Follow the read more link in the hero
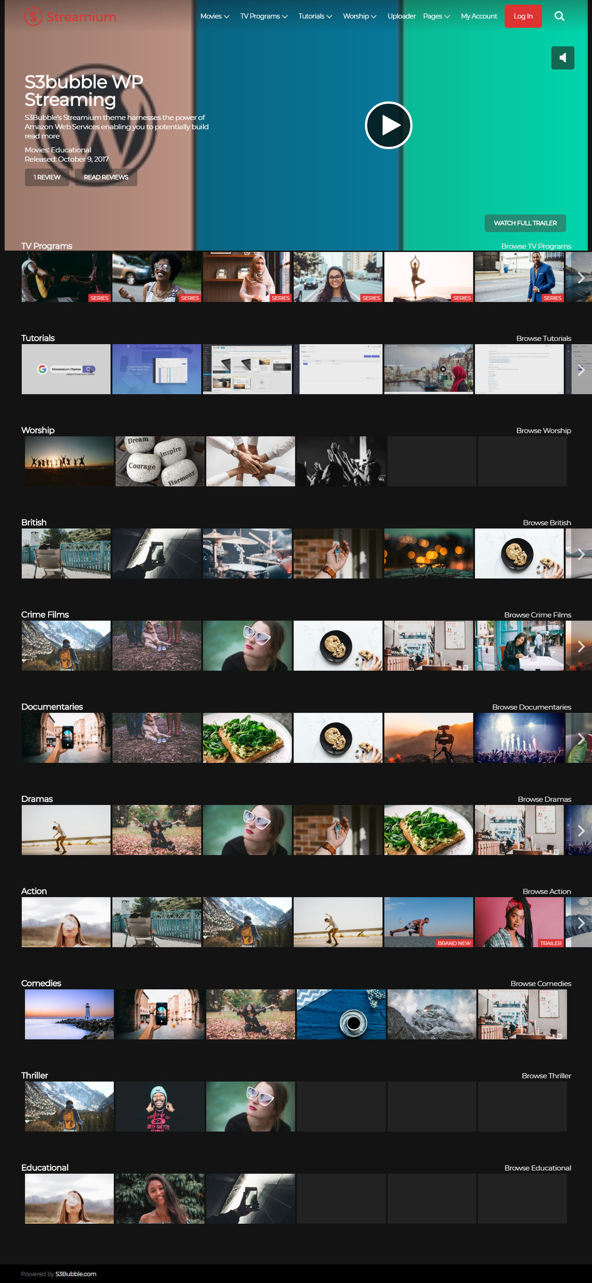The width and height of the screenshot is (592, 1283). (42, 136)
